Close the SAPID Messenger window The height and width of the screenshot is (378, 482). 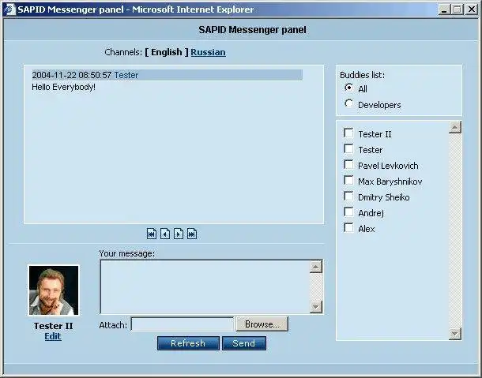[472, 9]
